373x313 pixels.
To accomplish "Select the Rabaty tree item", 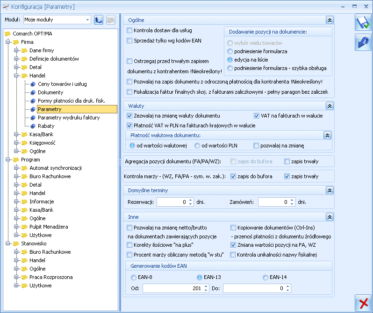I will click(46, 126).
